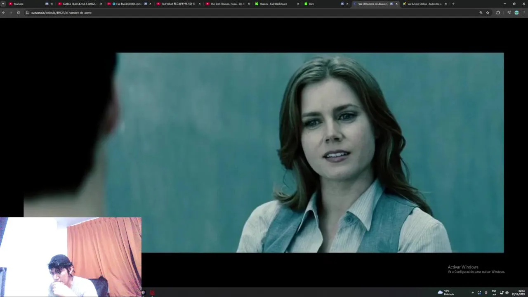Change the ESP LAA keyboard language

[494, 292]
